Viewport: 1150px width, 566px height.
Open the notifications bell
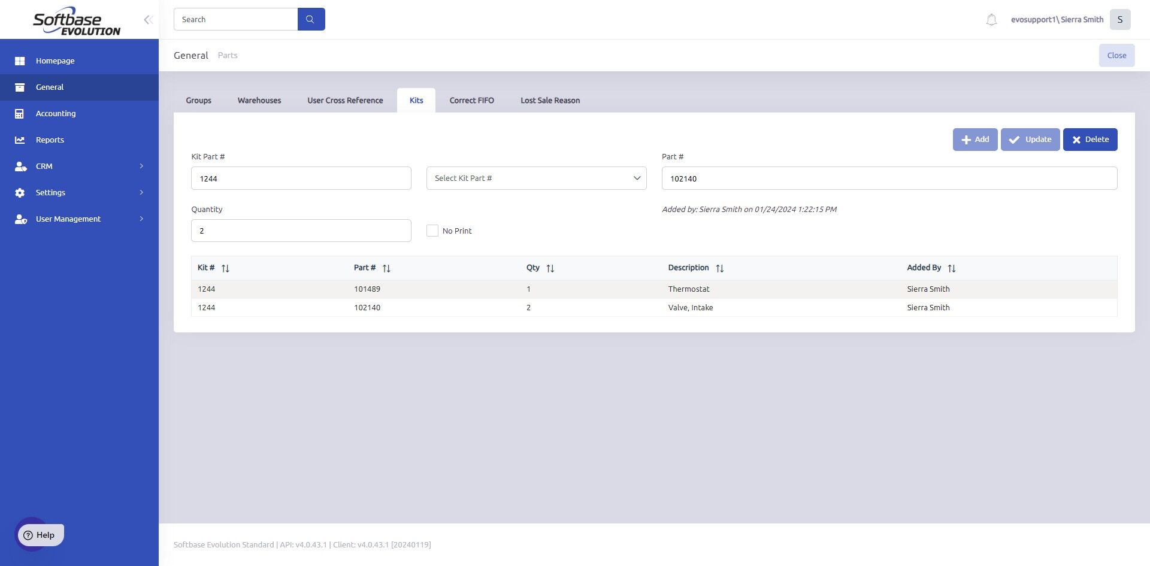pyautogui.click(x=991, y=20)
